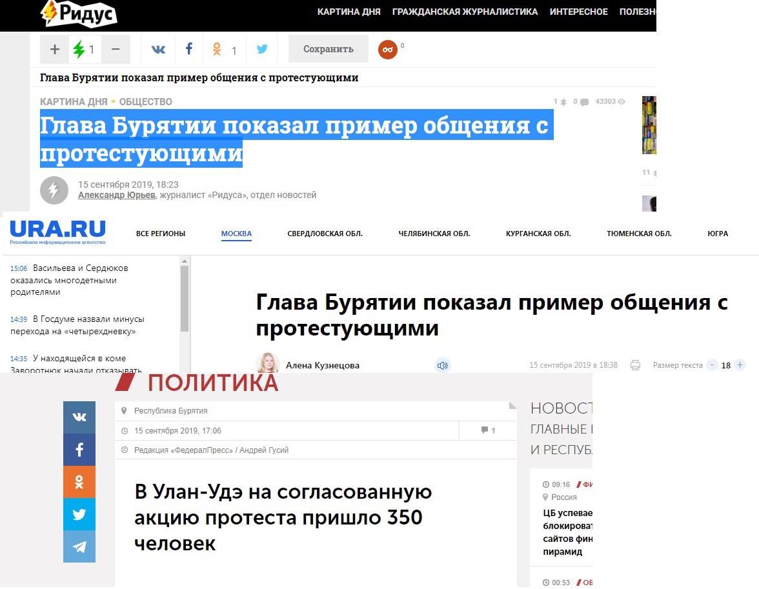The image size is (759, 589).
Task: Share via Odnoklassniki in Ридус toolbar
Action: click(x=217, y=49)
